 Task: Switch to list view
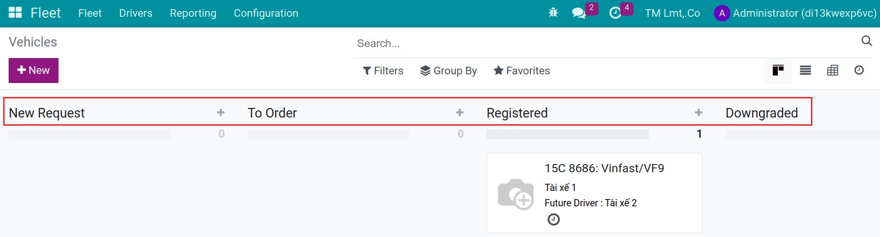(806, 71)
